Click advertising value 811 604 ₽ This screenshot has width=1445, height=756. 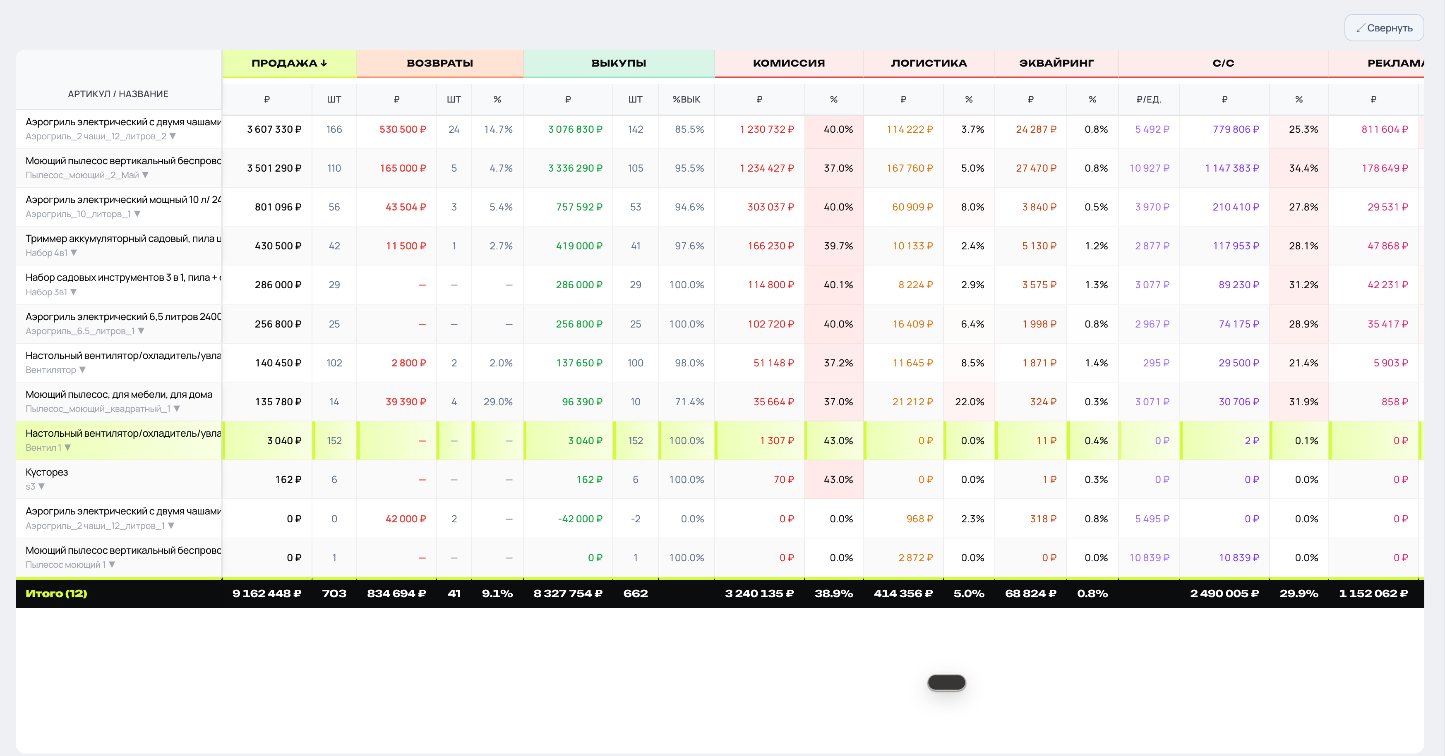point(1385,129)
